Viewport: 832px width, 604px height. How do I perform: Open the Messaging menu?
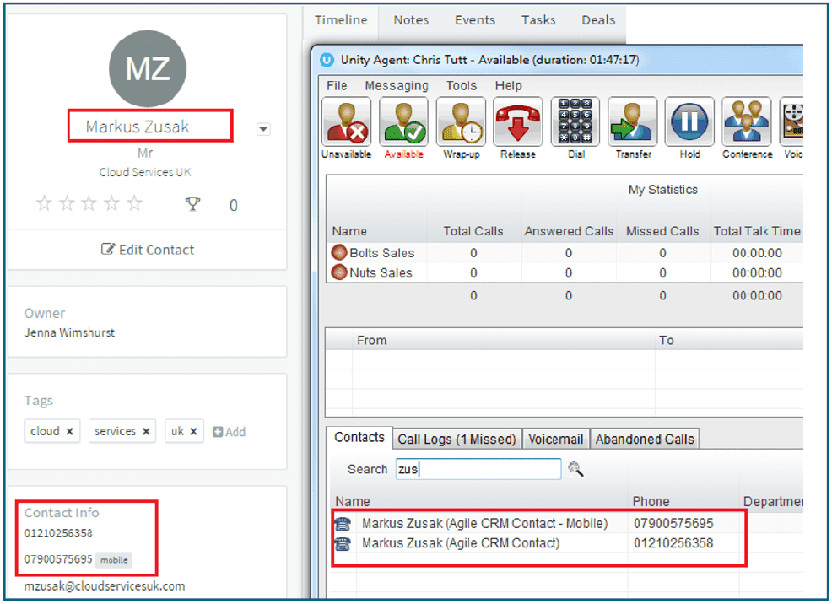(x=396, y=86)
